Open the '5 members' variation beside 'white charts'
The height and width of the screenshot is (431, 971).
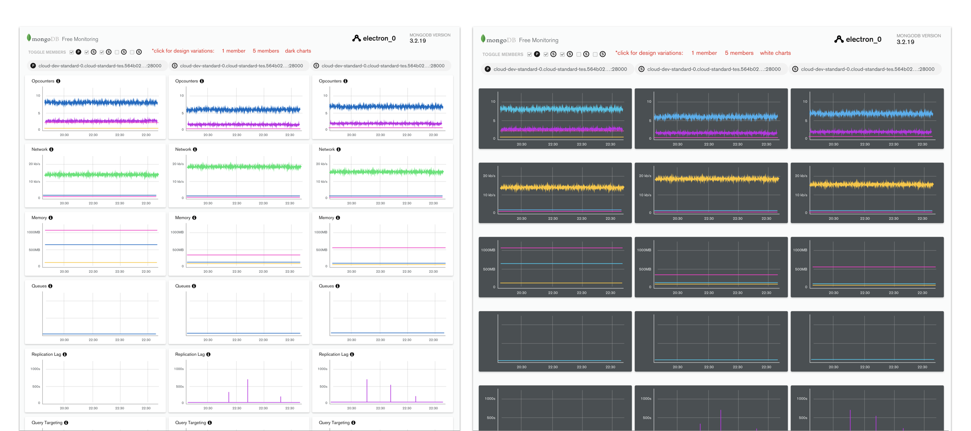tap(739, 53)
